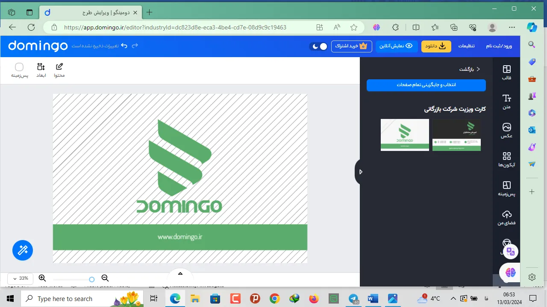Viewport: 547px width, 307px height.
Task: Open the browser extensions puzzle icon
Action: (396, 27)
